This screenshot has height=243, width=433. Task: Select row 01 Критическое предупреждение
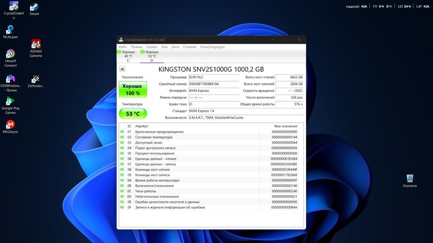(209, 132)
